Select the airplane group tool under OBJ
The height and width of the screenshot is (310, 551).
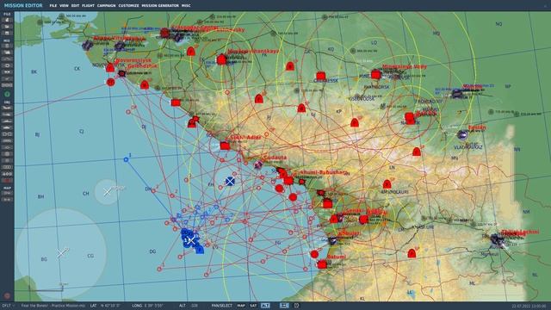click(x=7, y=108)
